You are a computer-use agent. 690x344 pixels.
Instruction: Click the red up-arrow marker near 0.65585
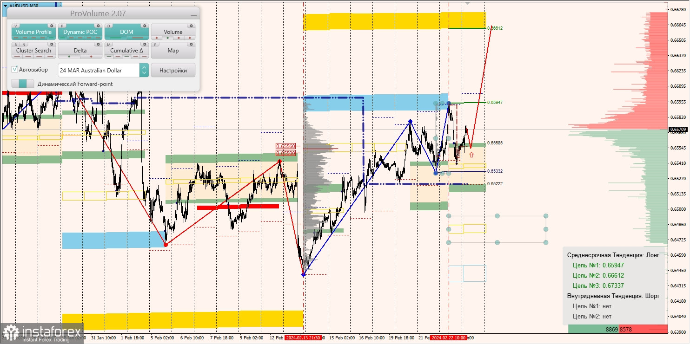coord(471,155)
